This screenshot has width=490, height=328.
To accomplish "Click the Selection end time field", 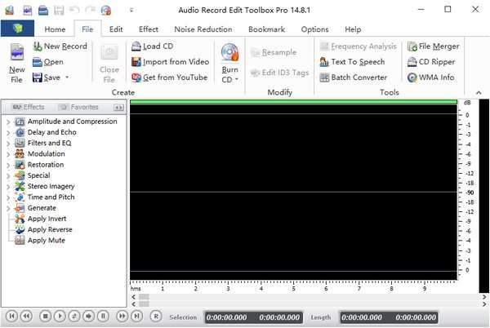I will coord(279,317).
